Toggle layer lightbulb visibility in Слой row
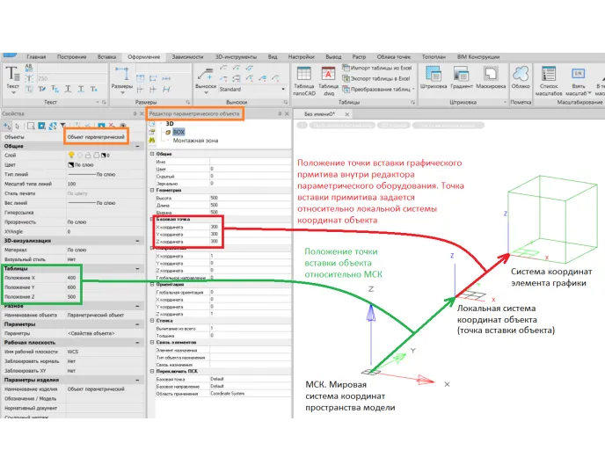The height and width of the screenshot is (472, 605). 71,155
